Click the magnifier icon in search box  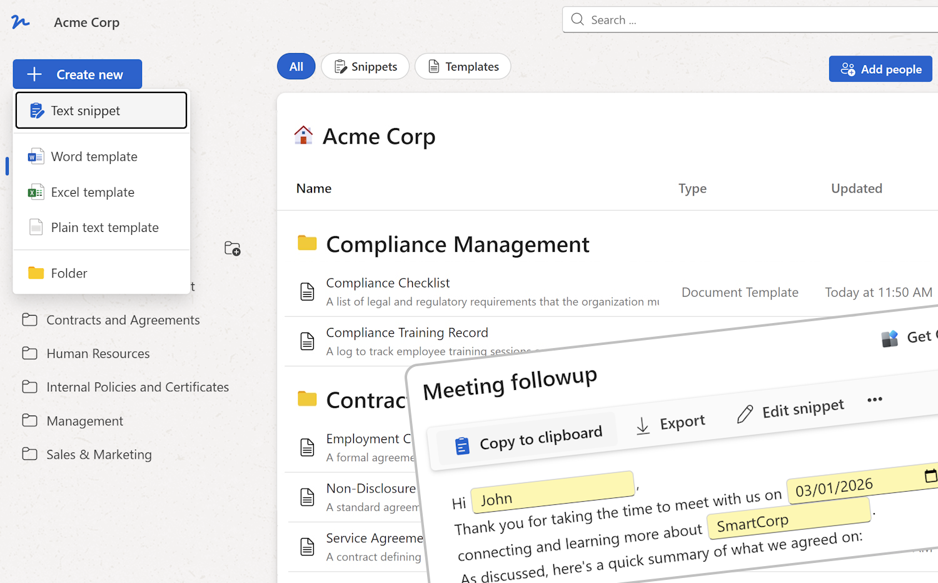click(578, 19)
